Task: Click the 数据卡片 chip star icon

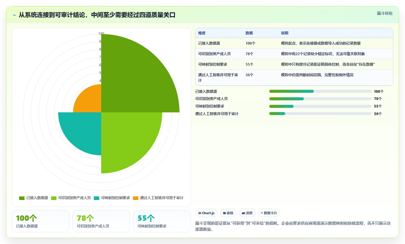Action: 262,213
